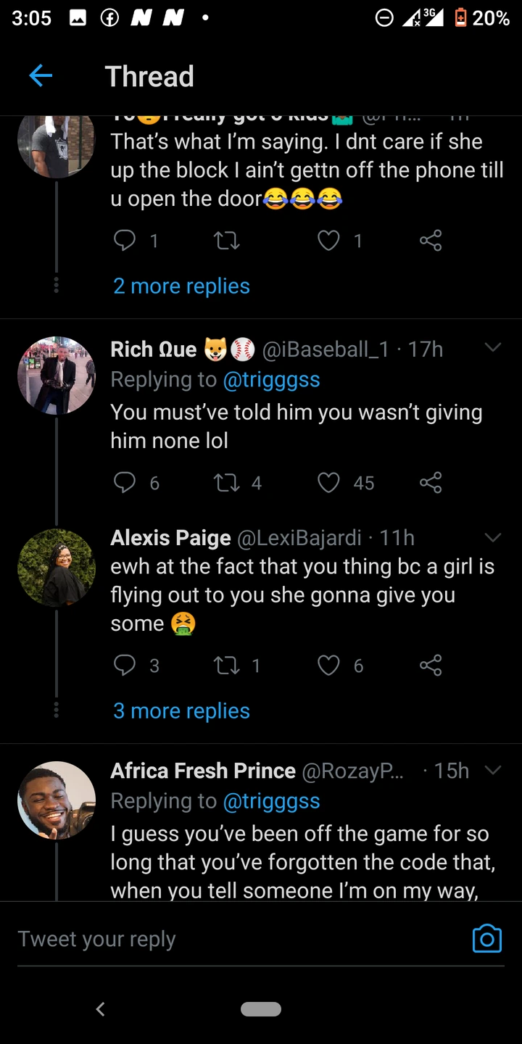Share Rich Que's tweet via share icon
The image size is (522, 1044).
pyautogui.click(x=431, y=483)
